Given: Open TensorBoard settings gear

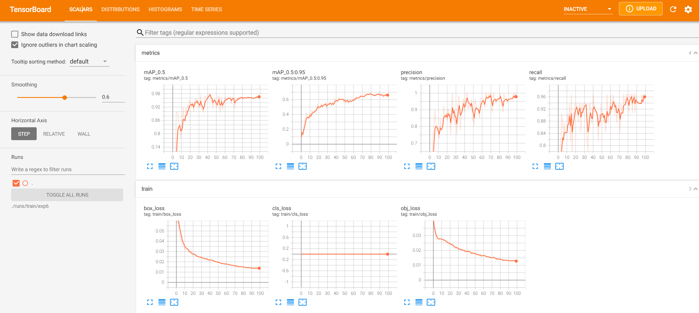Looking at the screenshot, I should (x=688, y=9).
